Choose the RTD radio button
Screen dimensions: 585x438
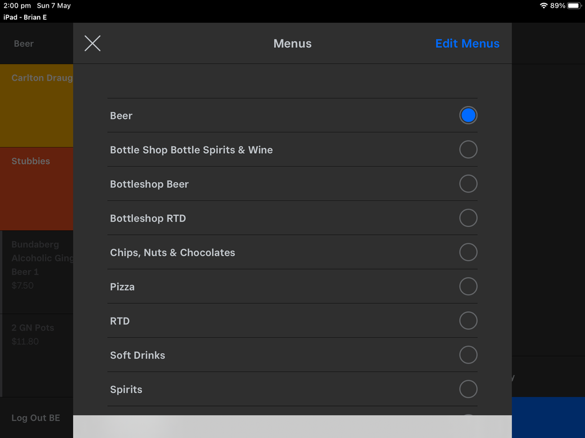point(468,321)
